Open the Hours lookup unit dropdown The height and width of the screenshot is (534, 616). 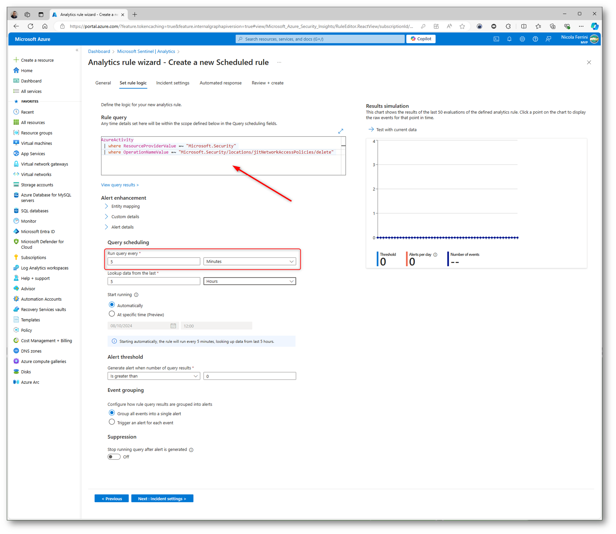pyautogui.click(x=250, y=281)
